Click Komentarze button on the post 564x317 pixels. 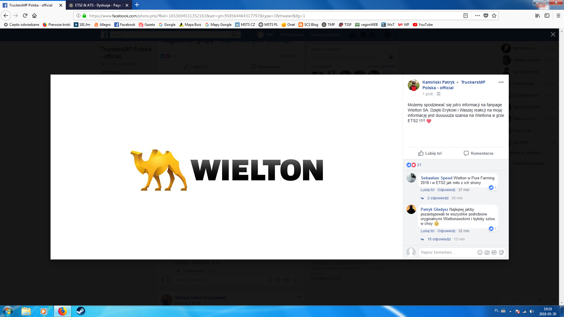[x=479, y=153]
